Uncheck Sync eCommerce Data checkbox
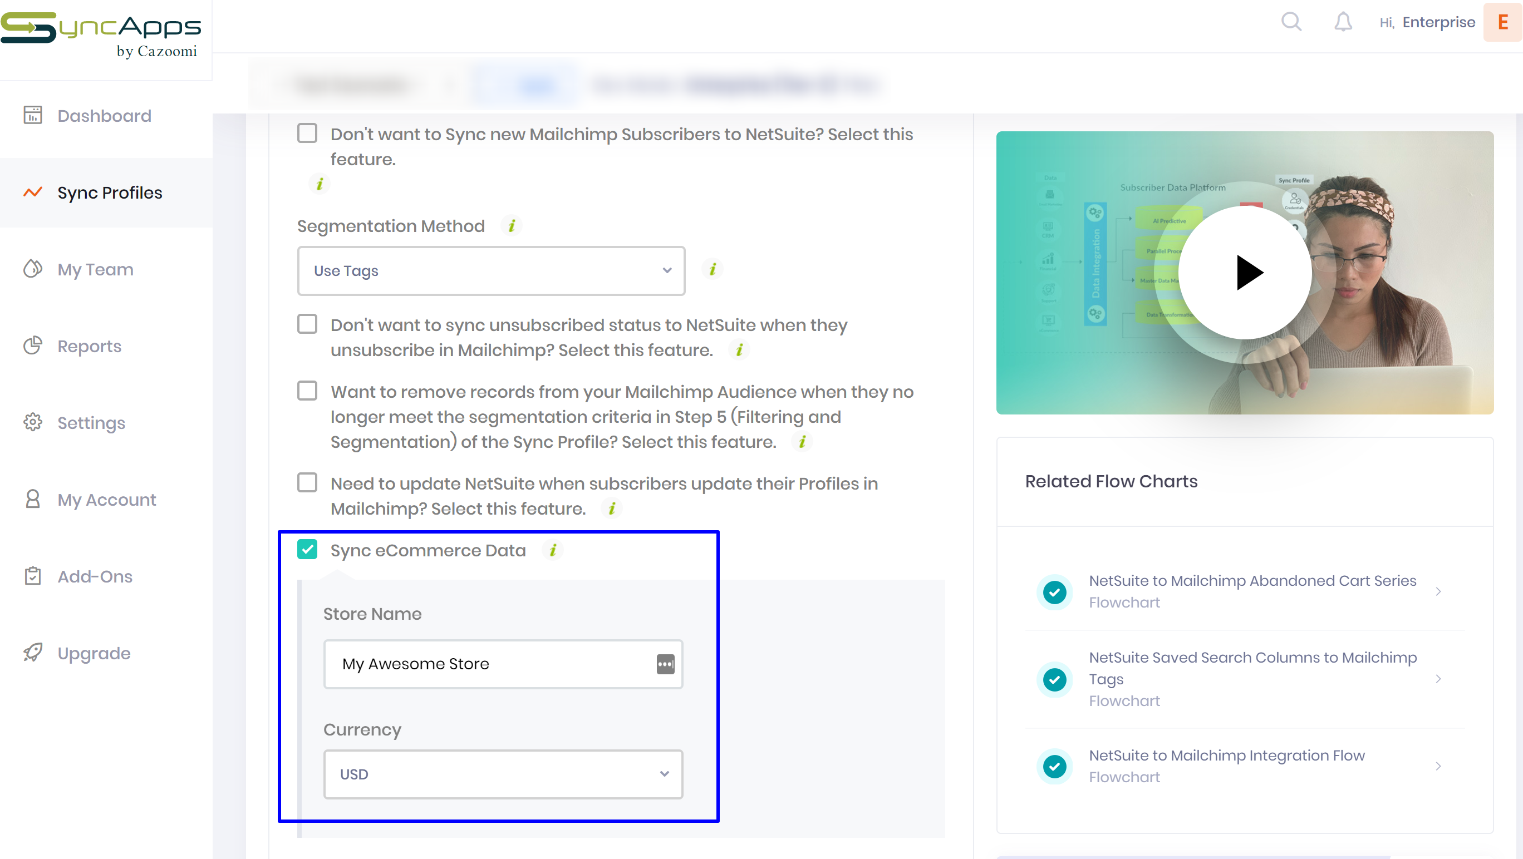This screenshot has width=1523, height=859. (x=307, y=549)
